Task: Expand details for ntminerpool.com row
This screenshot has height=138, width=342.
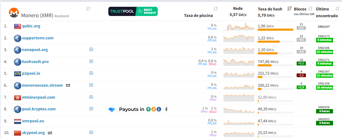Action: point(91,97)
